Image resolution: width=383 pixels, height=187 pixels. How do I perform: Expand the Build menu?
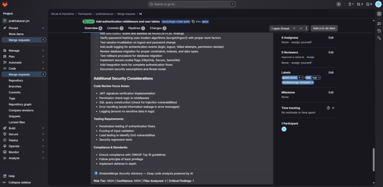pyautogui.click(x=24, y=128)
